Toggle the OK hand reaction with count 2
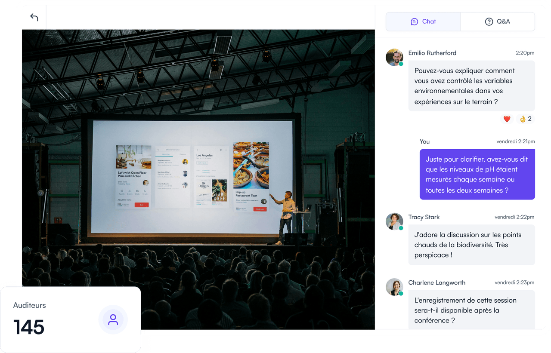This screenshot has width=551, height=353. [525, 119]
